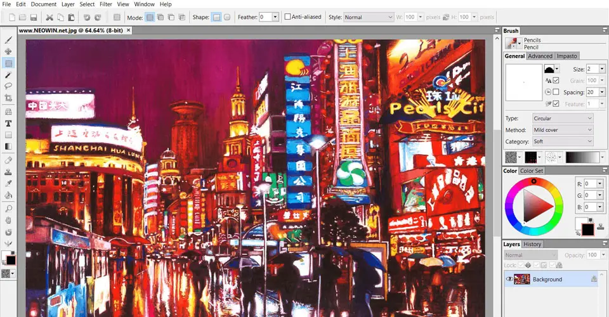
Task: Select the Eraser tool
Action: pyautogui.click(x=8, y=160)
